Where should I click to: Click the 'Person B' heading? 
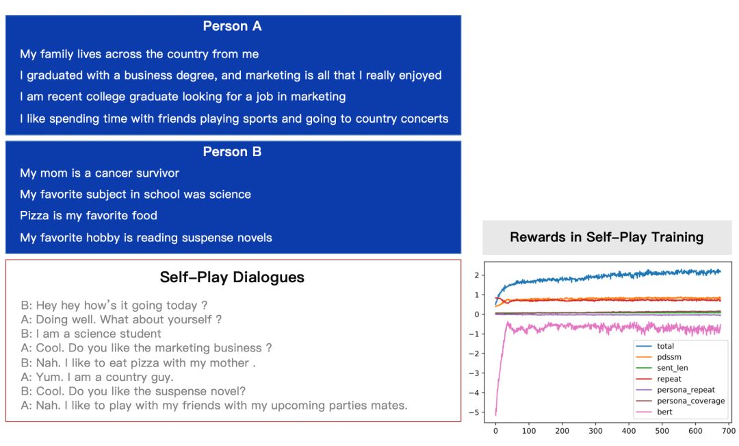coord(232,151)
